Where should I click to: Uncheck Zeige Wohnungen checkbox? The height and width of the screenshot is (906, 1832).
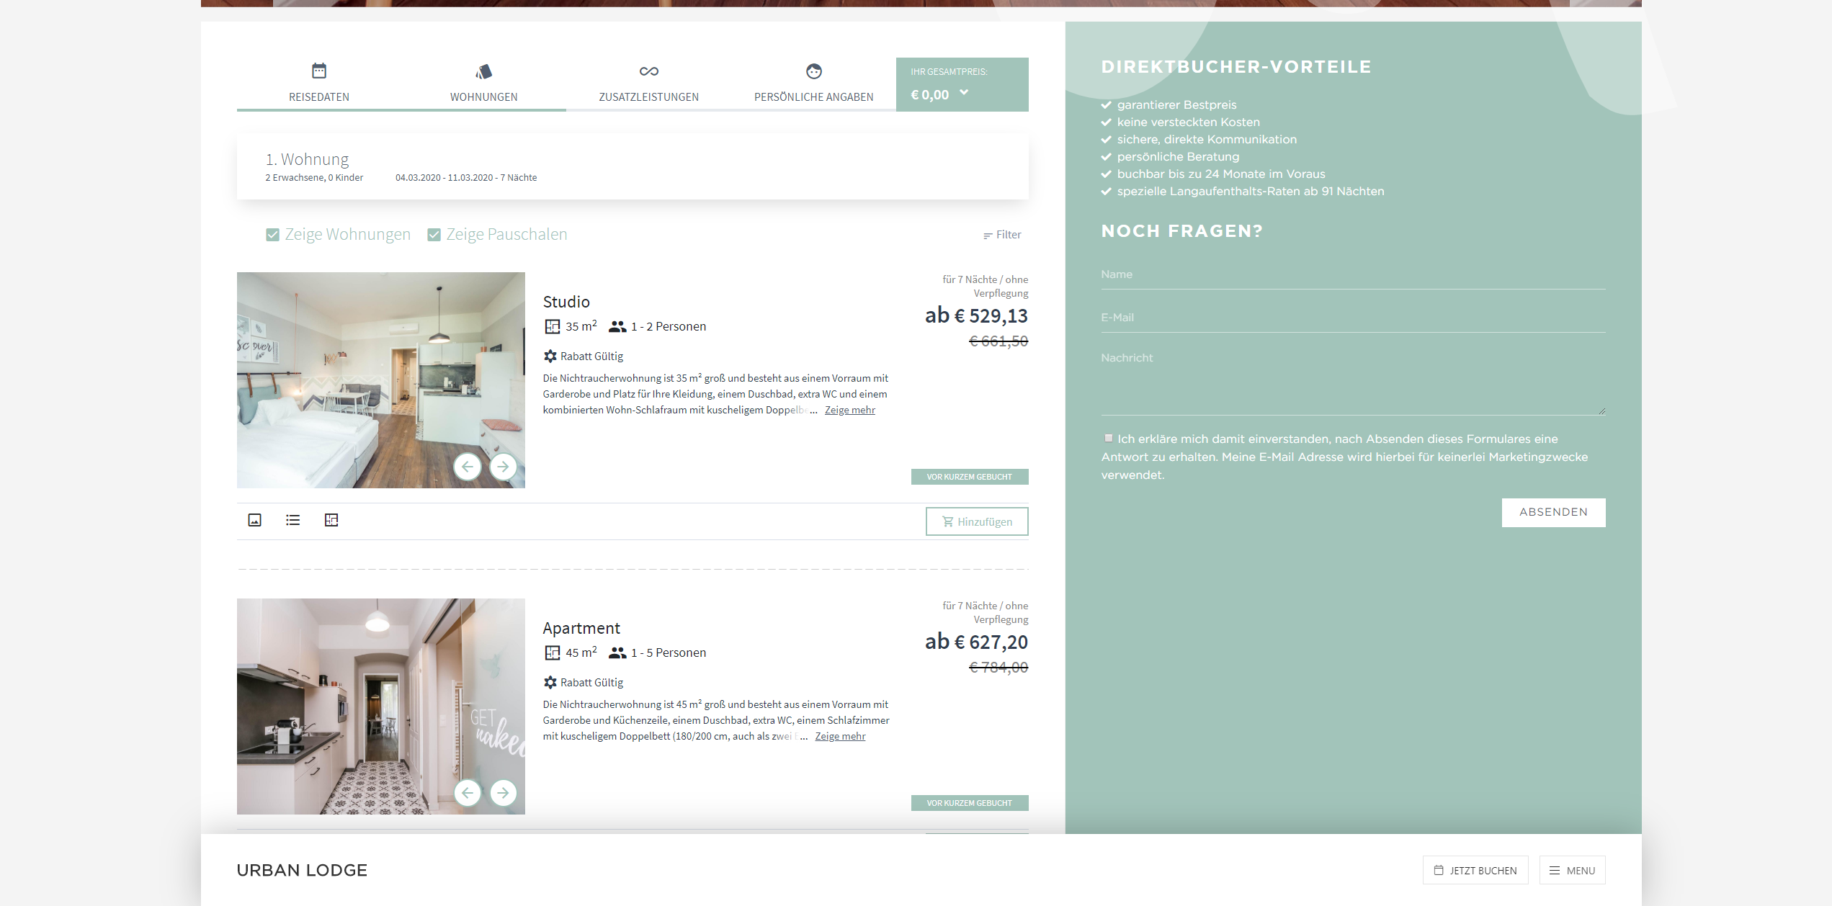point(272,235)
